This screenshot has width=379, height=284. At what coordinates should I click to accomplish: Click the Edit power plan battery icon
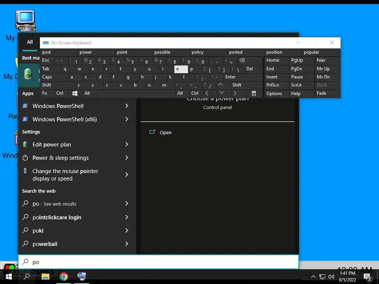[x=25, y=145]
